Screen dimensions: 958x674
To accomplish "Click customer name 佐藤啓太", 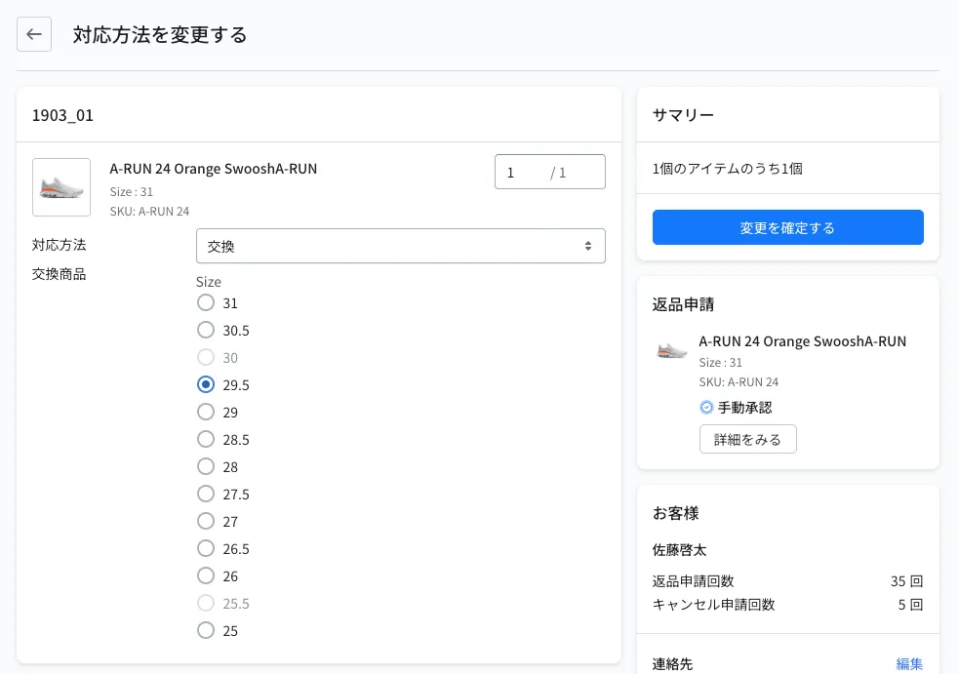I will pyautogui.click(x=679, y=550).
